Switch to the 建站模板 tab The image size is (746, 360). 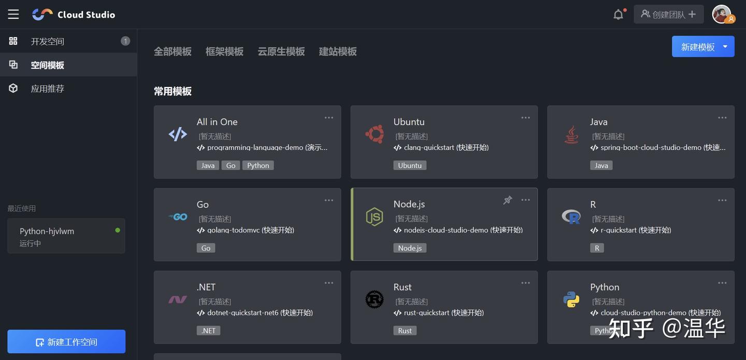point(338,51)
